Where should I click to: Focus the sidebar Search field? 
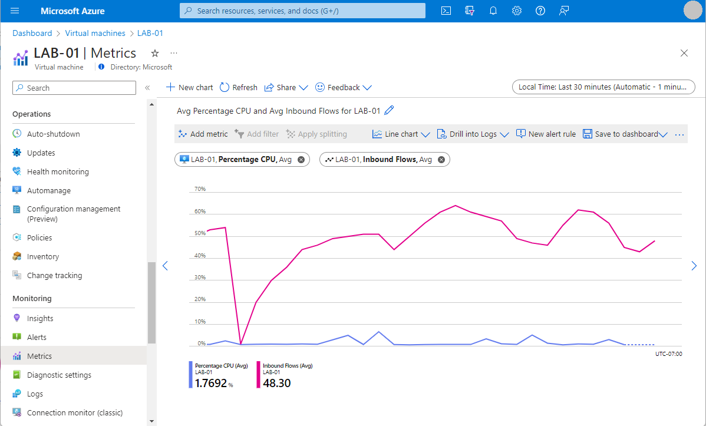coord(74,88)
